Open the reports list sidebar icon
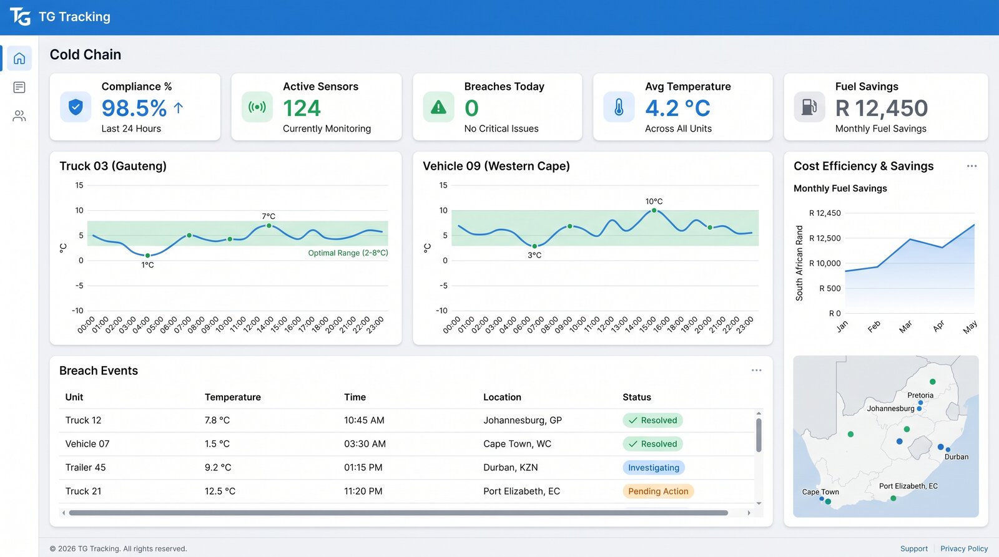This screenshot has width=999, height=557. 19,87
